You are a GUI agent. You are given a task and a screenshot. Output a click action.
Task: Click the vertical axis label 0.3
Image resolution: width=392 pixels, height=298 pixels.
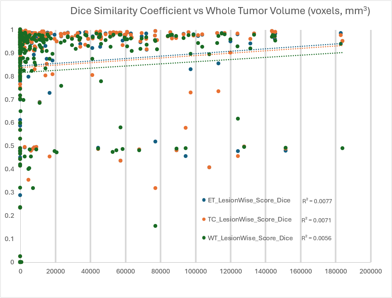10,192
